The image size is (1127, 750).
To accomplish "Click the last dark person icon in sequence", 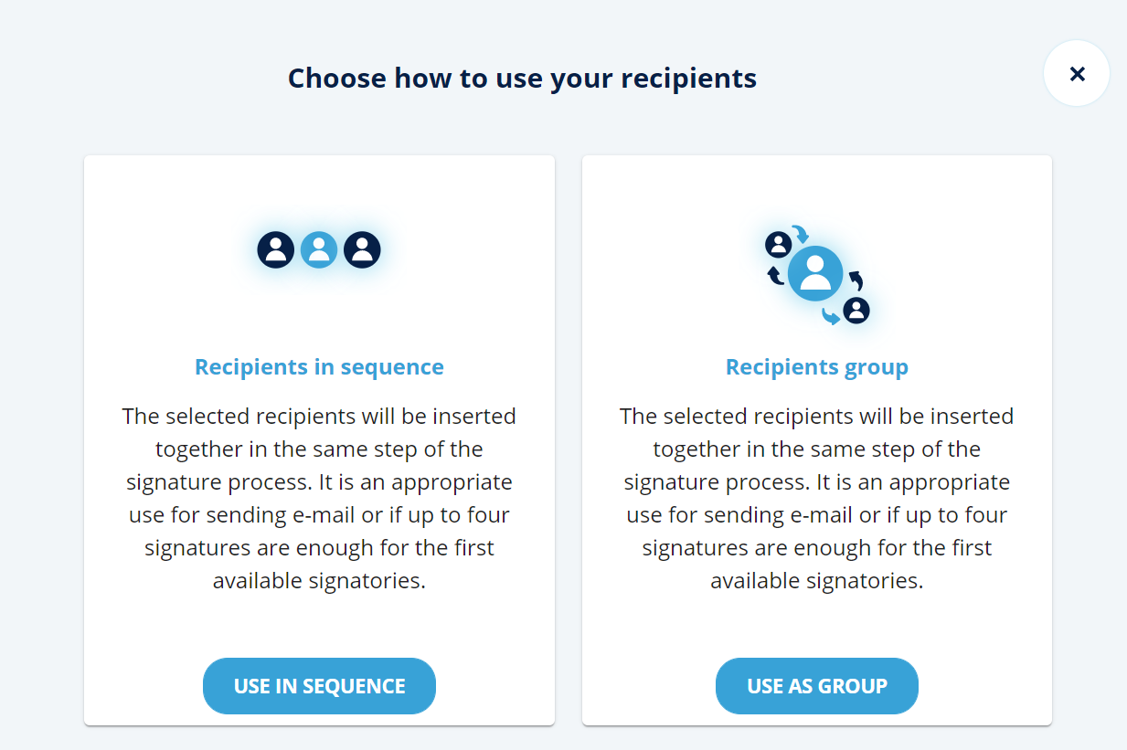I will [362, 249].
